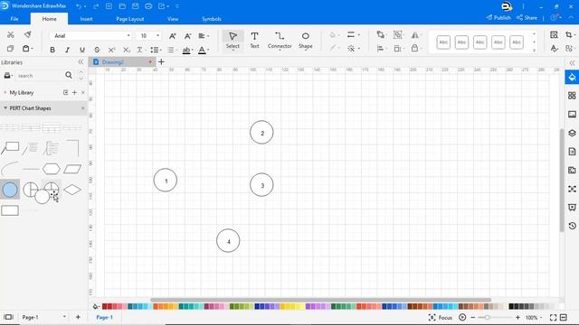579x325 pixels.
Task: Open the Theme panel in right sidebar
Action: (572, 96)
